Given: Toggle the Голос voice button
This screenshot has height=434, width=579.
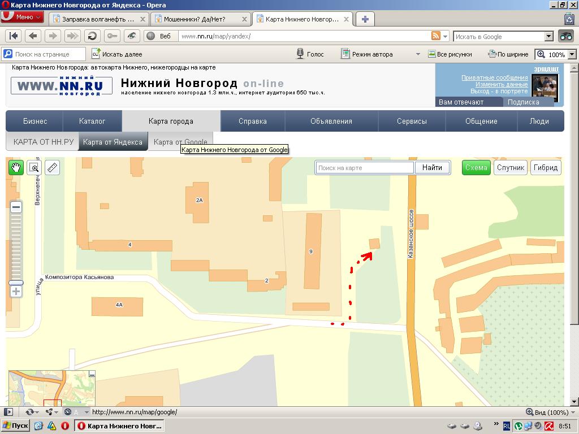Looking at the screenshot, I should point(310,54).
